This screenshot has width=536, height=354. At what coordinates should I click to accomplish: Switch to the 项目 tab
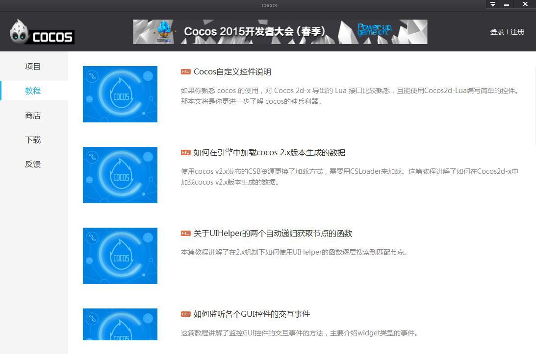[33, 67]
